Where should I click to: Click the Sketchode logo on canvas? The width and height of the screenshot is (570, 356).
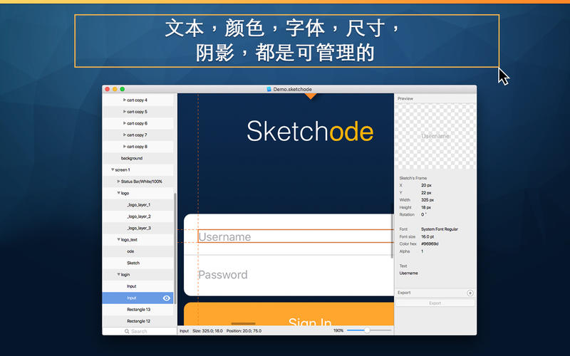point(310,131)
